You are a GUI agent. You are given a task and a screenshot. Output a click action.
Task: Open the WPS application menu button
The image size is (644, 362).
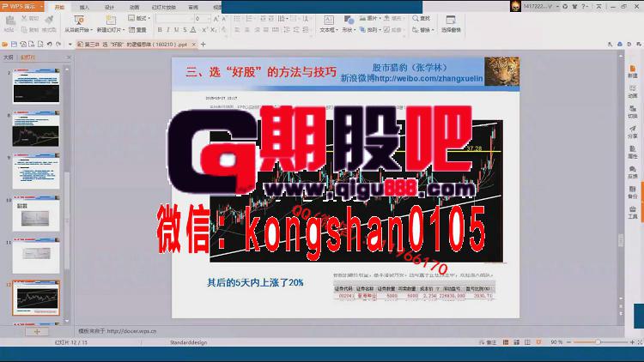pos(21,6)
